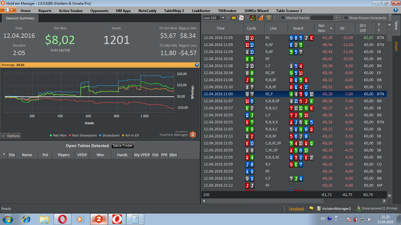The width and height of the screenshot is (401, 225).
Task: Select the 21:12 hand at MP position
Action: [x=294, y=185]
